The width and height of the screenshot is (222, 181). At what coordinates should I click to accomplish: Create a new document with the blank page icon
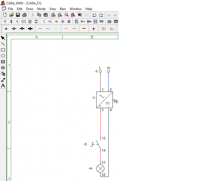(x=5, y=15)
